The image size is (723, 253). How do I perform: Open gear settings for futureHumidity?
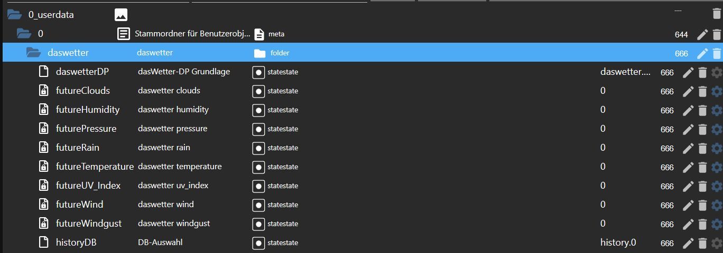[717, 110]
